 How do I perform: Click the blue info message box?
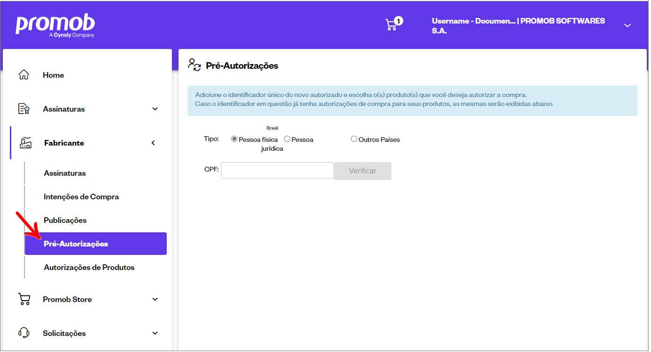pos(413,101)
